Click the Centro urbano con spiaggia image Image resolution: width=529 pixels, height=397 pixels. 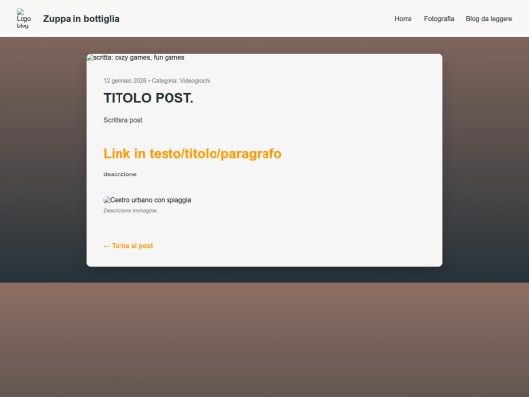[147, 200]
